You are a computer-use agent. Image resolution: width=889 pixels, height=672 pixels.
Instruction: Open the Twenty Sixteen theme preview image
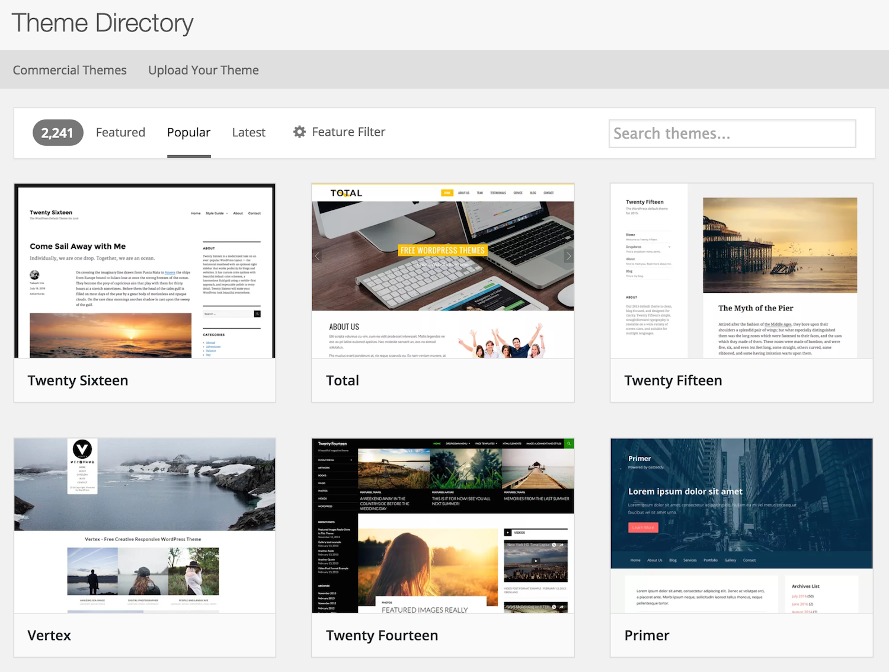(145, 271)
